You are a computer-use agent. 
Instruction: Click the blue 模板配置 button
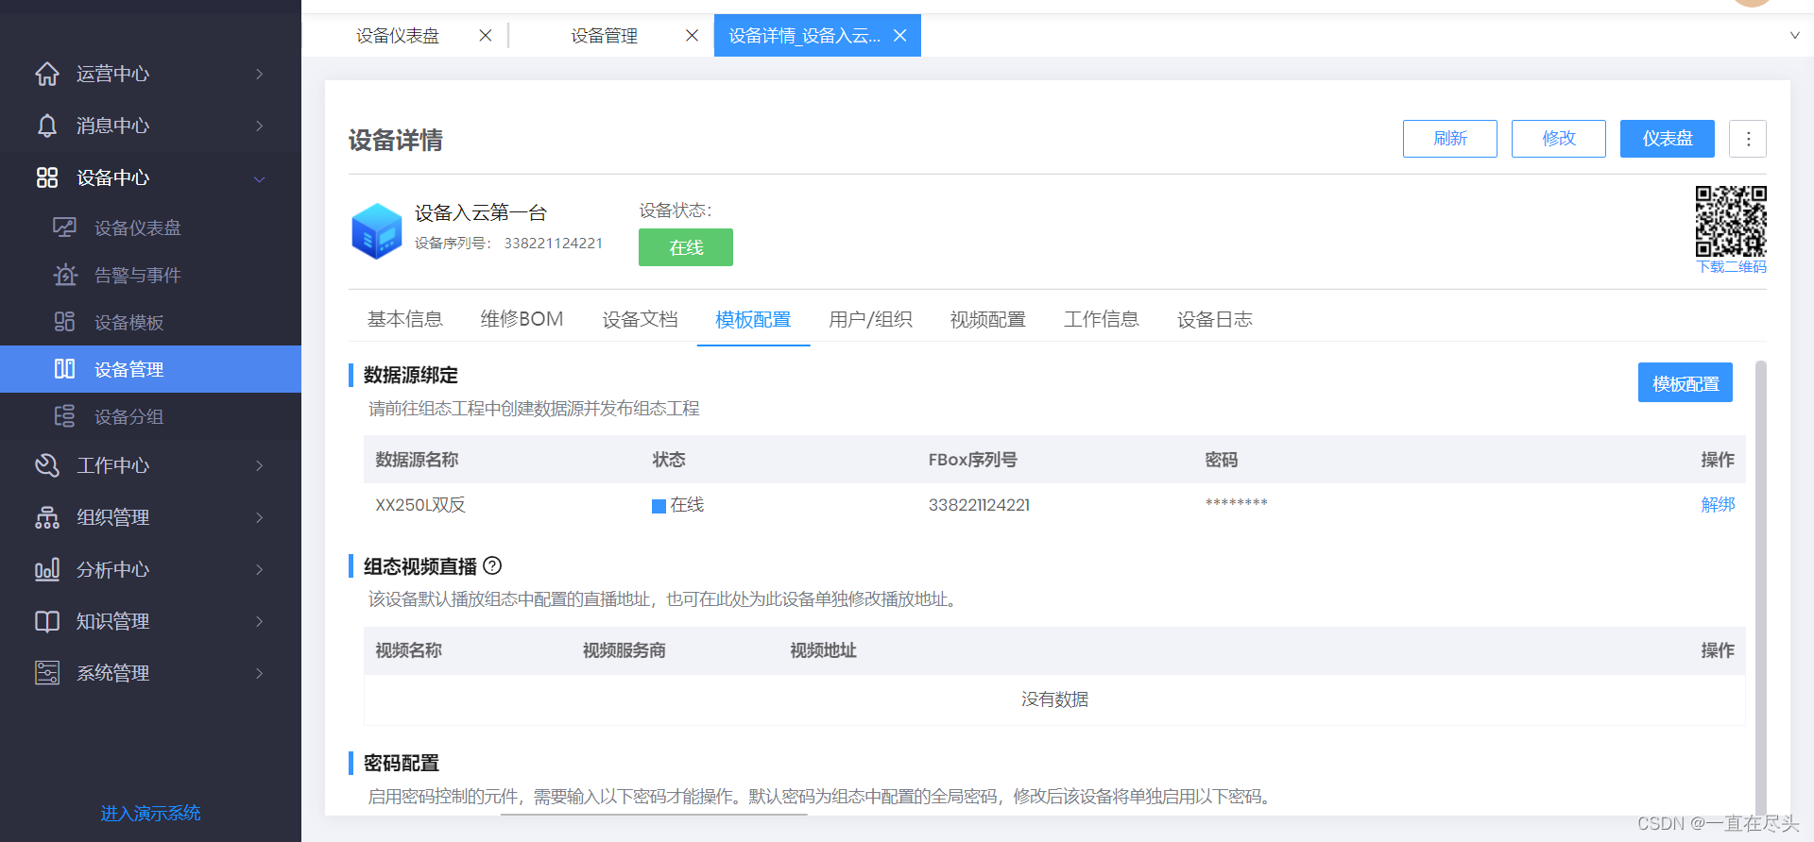pos(1686,382)
